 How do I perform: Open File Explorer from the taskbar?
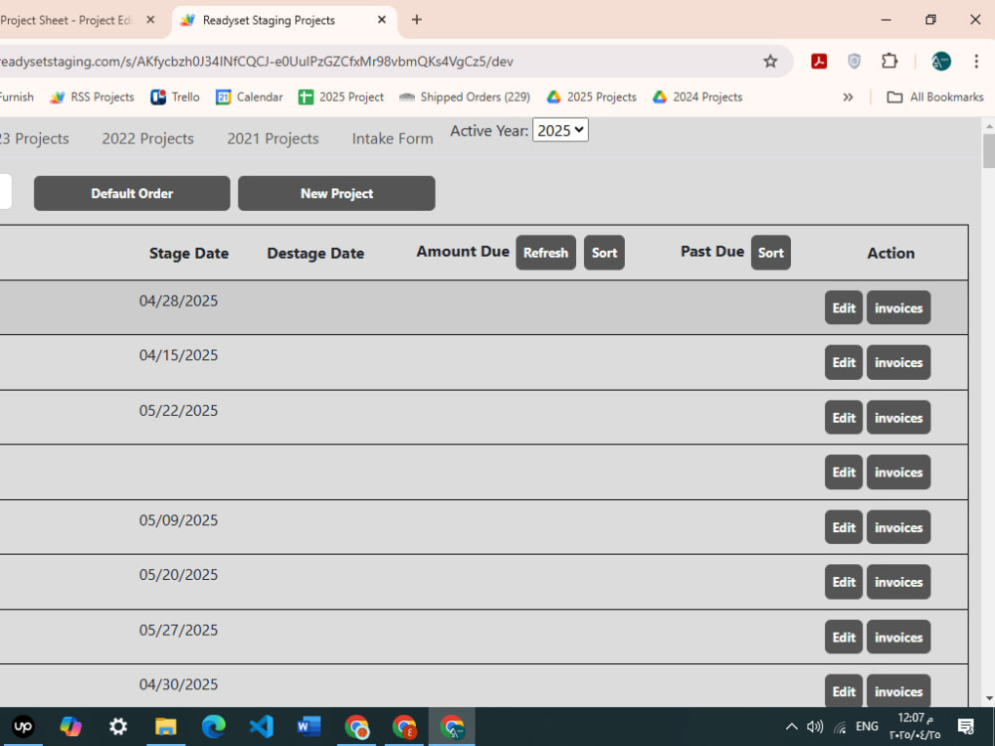coord(165,727)
